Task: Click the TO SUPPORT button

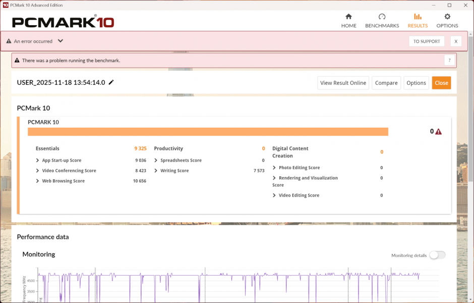Action: 427,41
